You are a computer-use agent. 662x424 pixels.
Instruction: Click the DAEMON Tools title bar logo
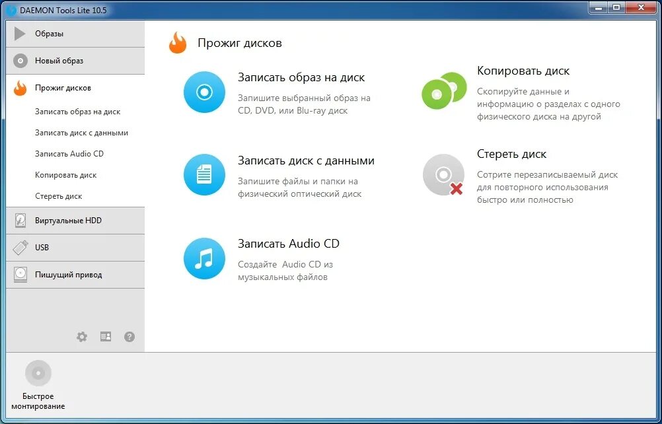click(x=12, y=10)
